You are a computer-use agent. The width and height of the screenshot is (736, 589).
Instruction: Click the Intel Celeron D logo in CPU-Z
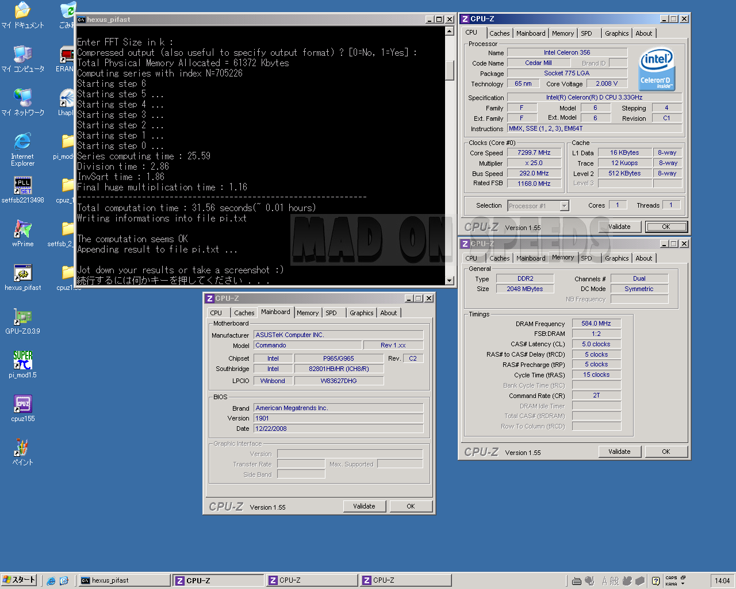coord(656,68)
